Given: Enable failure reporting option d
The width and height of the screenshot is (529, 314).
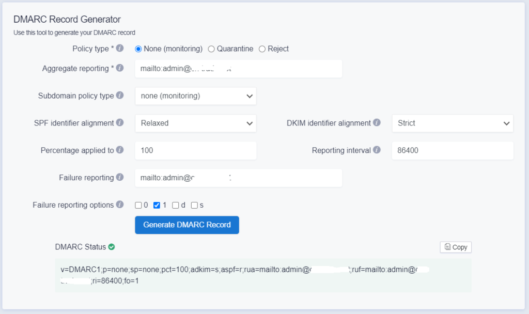Looking at the screenshot, I should [176, 205].
